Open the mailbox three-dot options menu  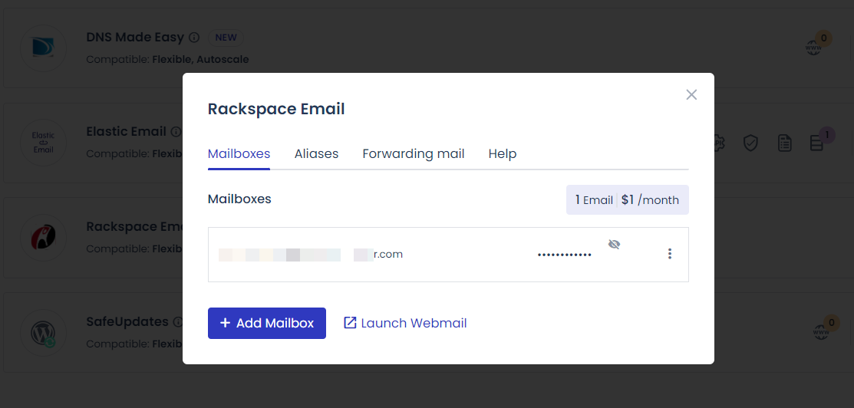click(669, 254)
